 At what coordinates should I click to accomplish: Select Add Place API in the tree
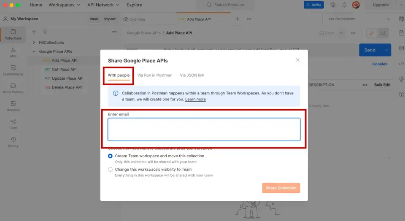pos(65,61)
